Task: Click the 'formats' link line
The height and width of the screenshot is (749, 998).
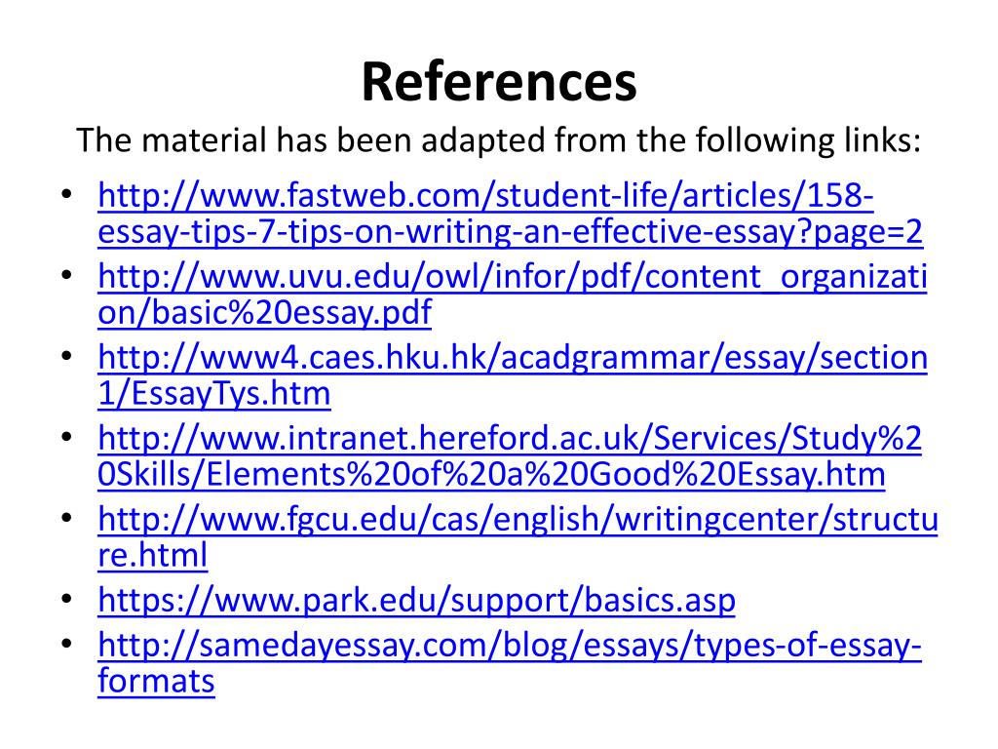Action: click(x=157, y=682)
